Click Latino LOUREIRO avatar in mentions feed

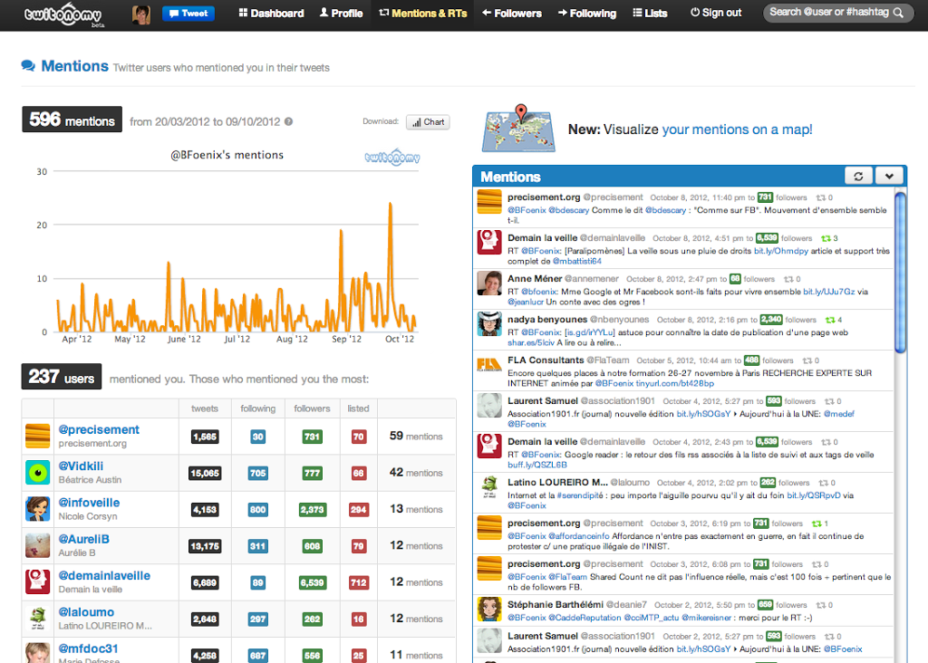coord(489,487)
